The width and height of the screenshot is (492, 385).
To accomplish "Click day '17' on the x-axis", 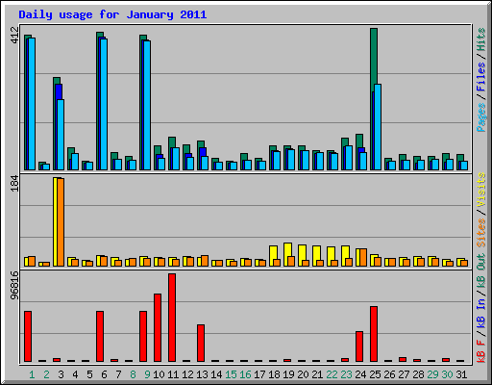I will click(259, 374).
